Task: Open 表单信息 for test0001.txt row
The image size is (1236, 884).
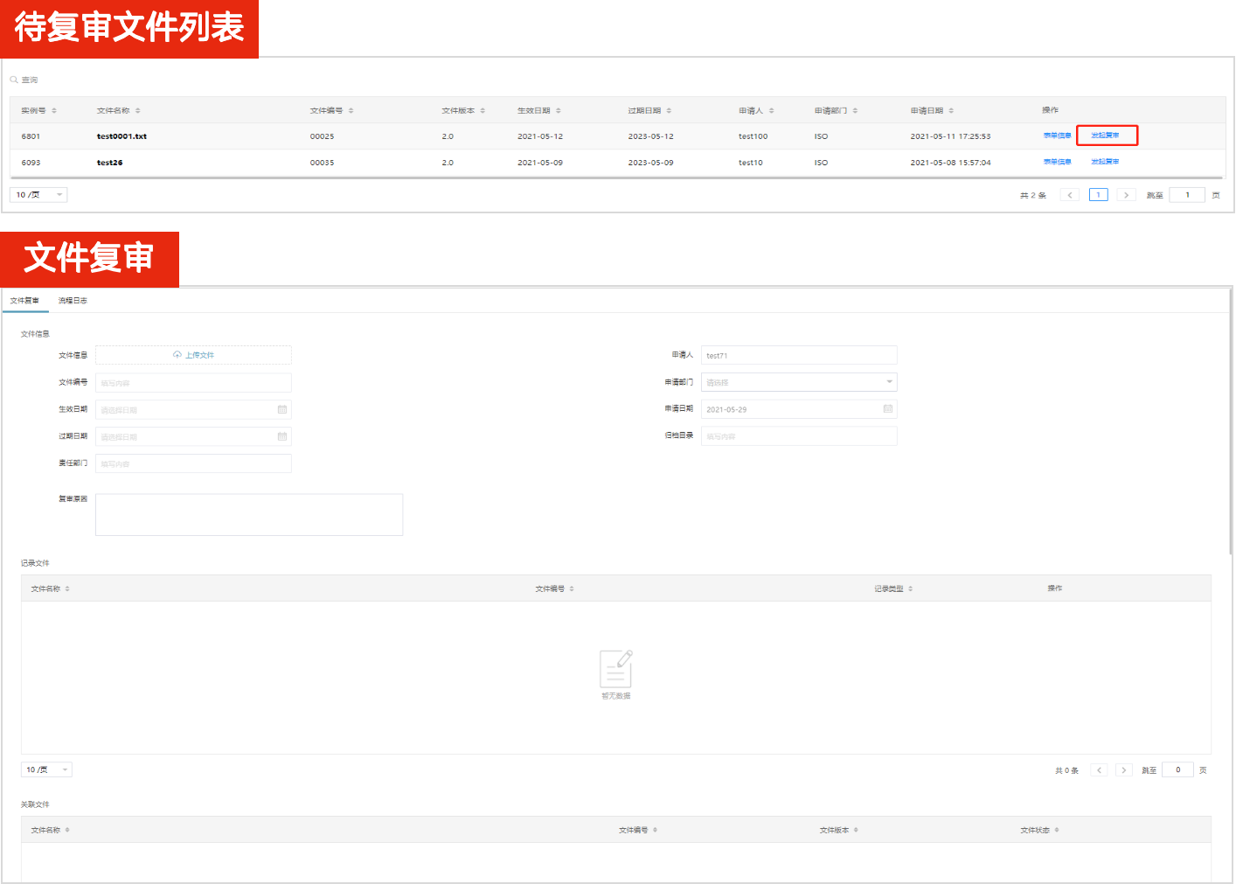Action: (x=1057, y=136)
